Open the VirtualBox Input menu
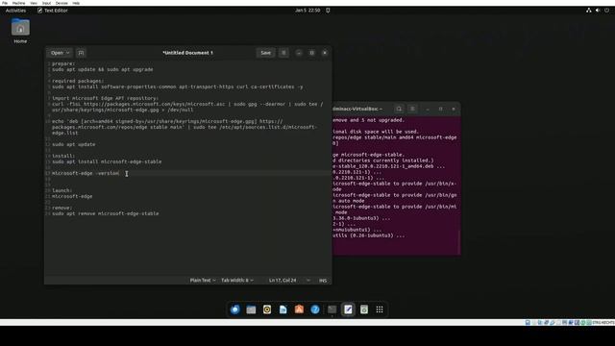 tap(46, 3)
